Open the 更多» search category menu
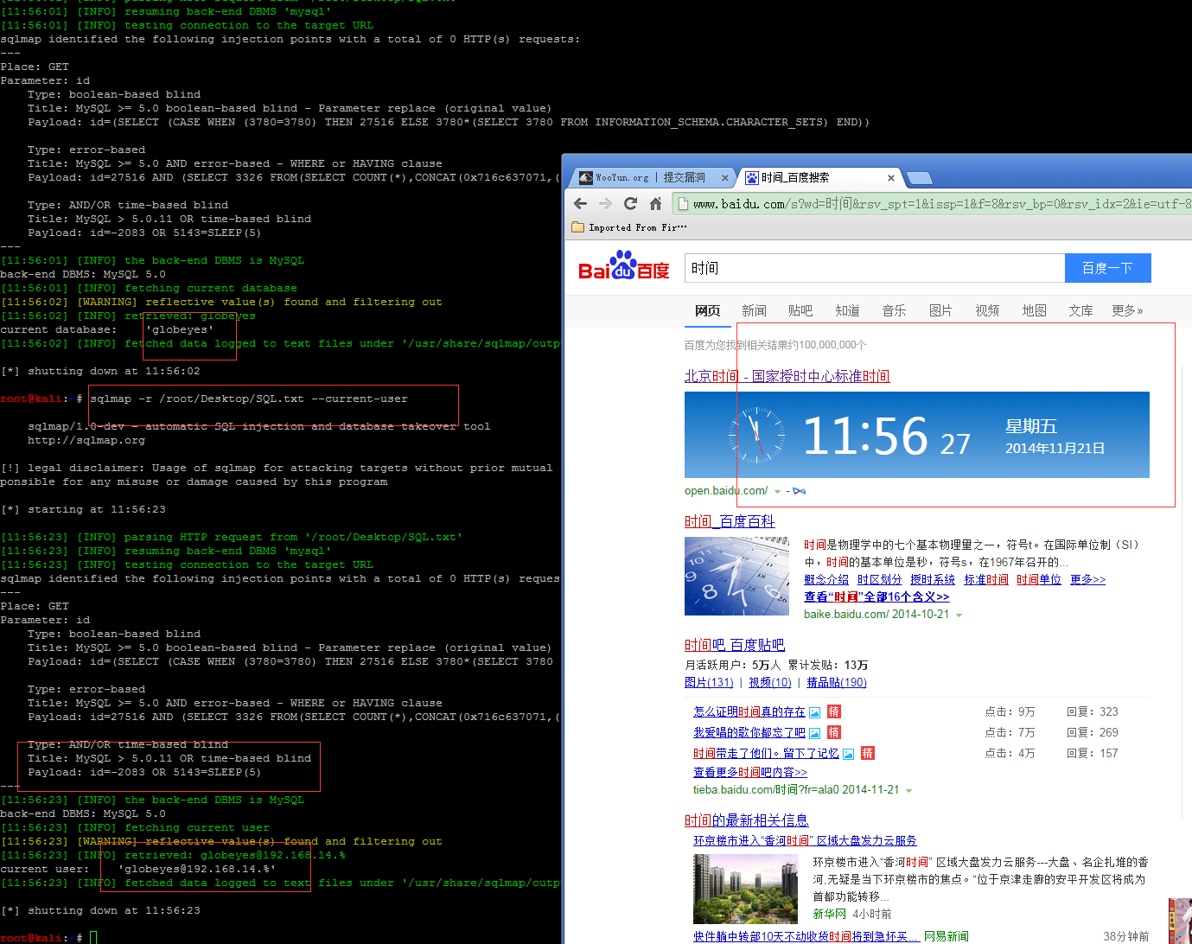1192x944 pixels. [1127, 310]
